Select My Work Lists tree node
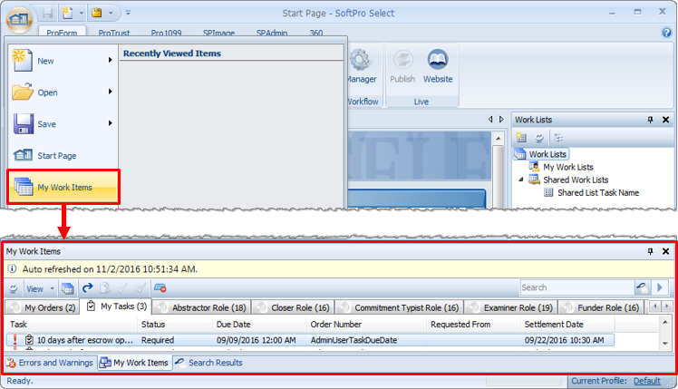This screenshot has width=678, height=389. click(568, 167)
